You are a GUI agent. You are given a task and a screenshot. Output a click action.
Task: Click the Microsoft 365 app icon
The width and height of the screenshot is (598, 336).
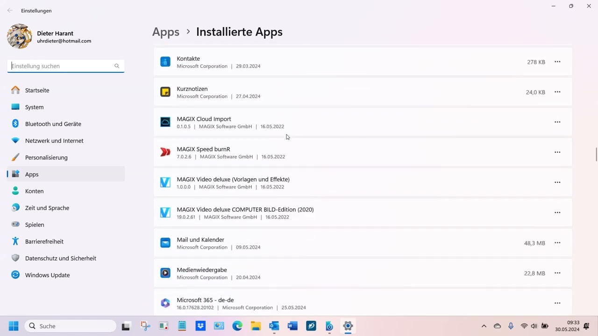point(165,303)
